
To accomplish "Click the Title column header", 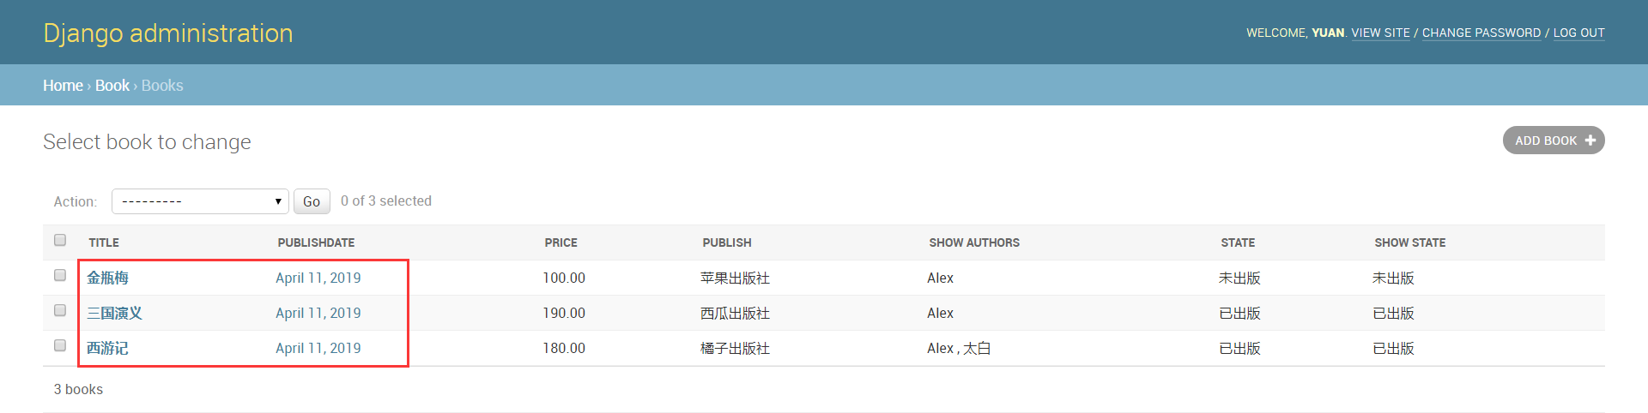I will click(104, 242).
